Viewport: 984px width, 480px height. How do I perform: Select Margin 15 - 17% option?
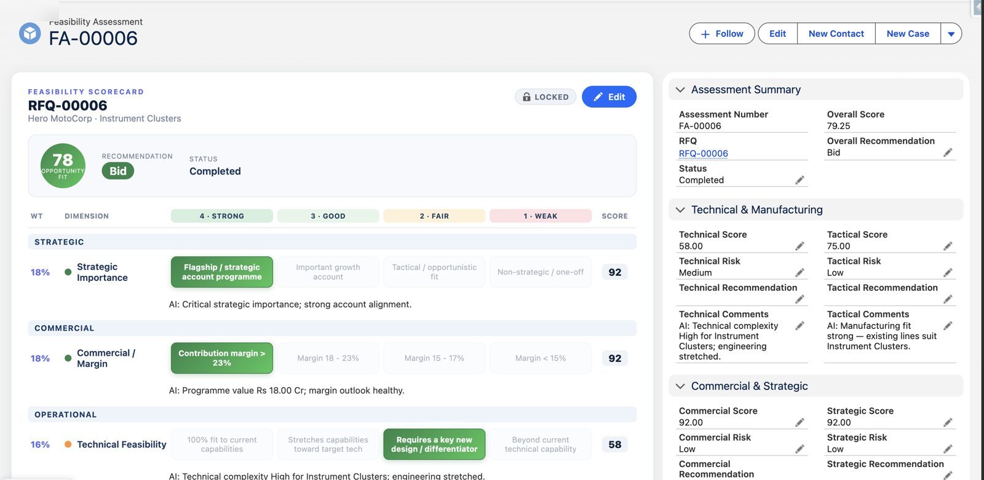[434, 358]
